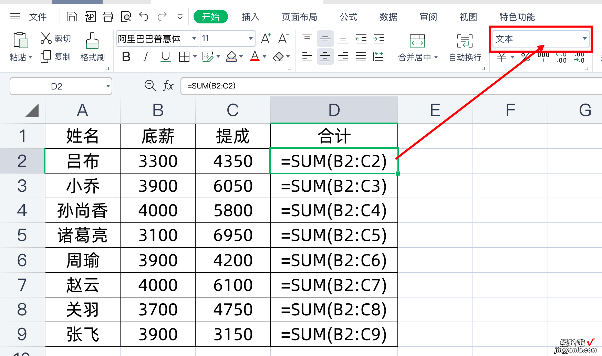This screenshot has height=356, width=602.
Task: Click the fx insert function button
Action: [x=168, y=85]
